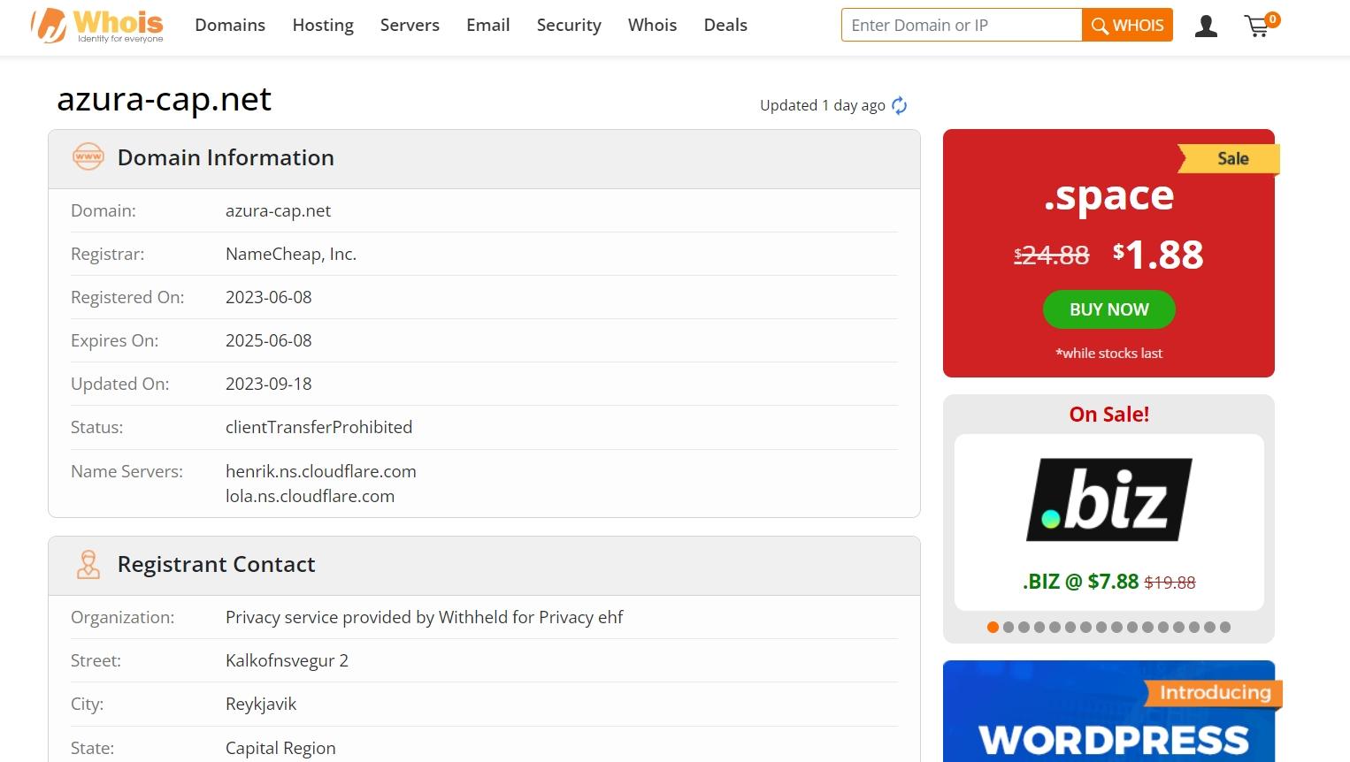Click the Introducing WordPress banner
Screen dimensions: 1350x762
[1108, 712]
